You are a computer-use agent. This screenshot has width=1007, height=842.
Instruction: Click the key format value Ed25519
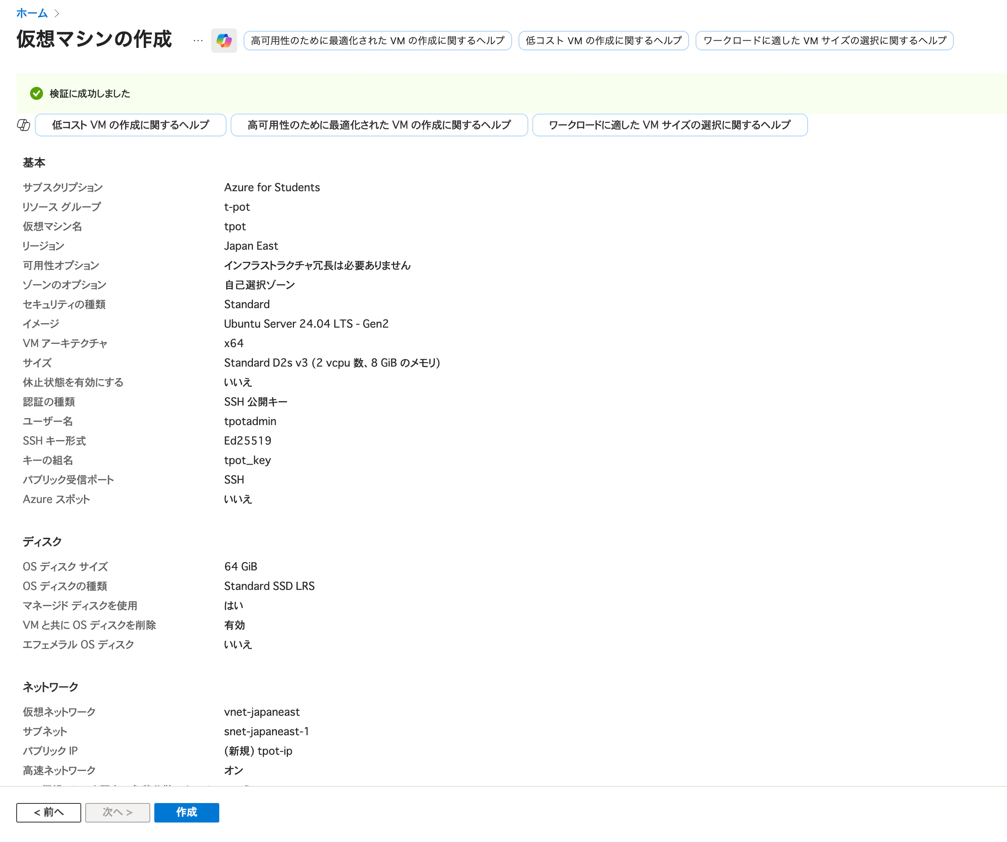point(248,440)
